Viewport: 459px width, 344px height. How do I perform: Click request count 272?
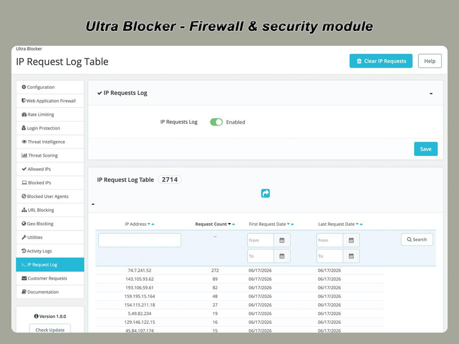pos(215,270)
